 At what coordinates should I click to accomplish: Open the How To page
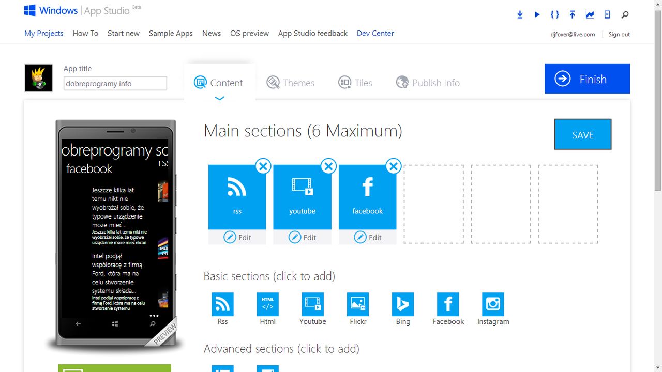85,33
